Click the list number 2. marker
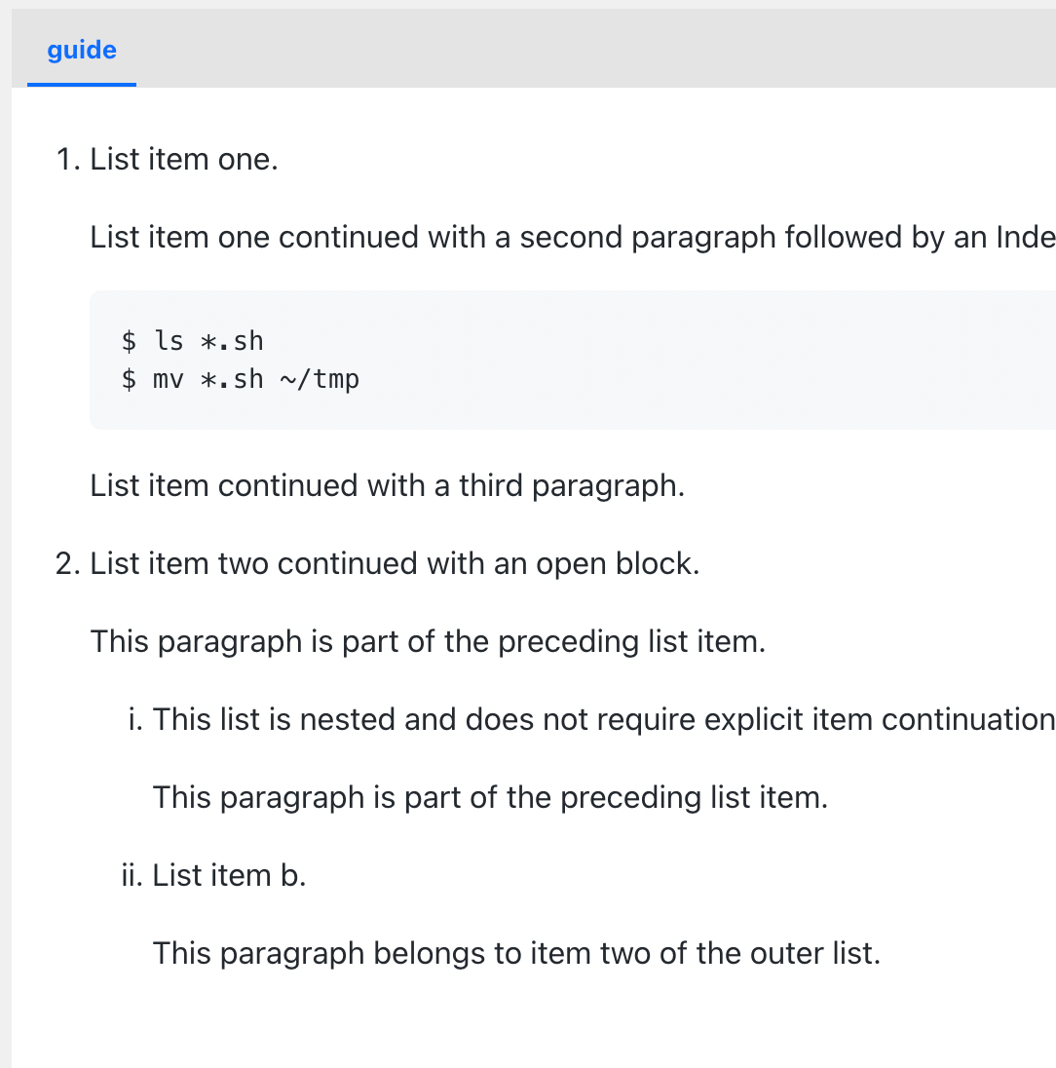 (68, 564)
